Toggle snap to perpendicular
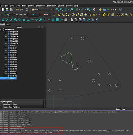Viewport: 133px width, 135px height. pyautogui.click(x=28, y=20)
